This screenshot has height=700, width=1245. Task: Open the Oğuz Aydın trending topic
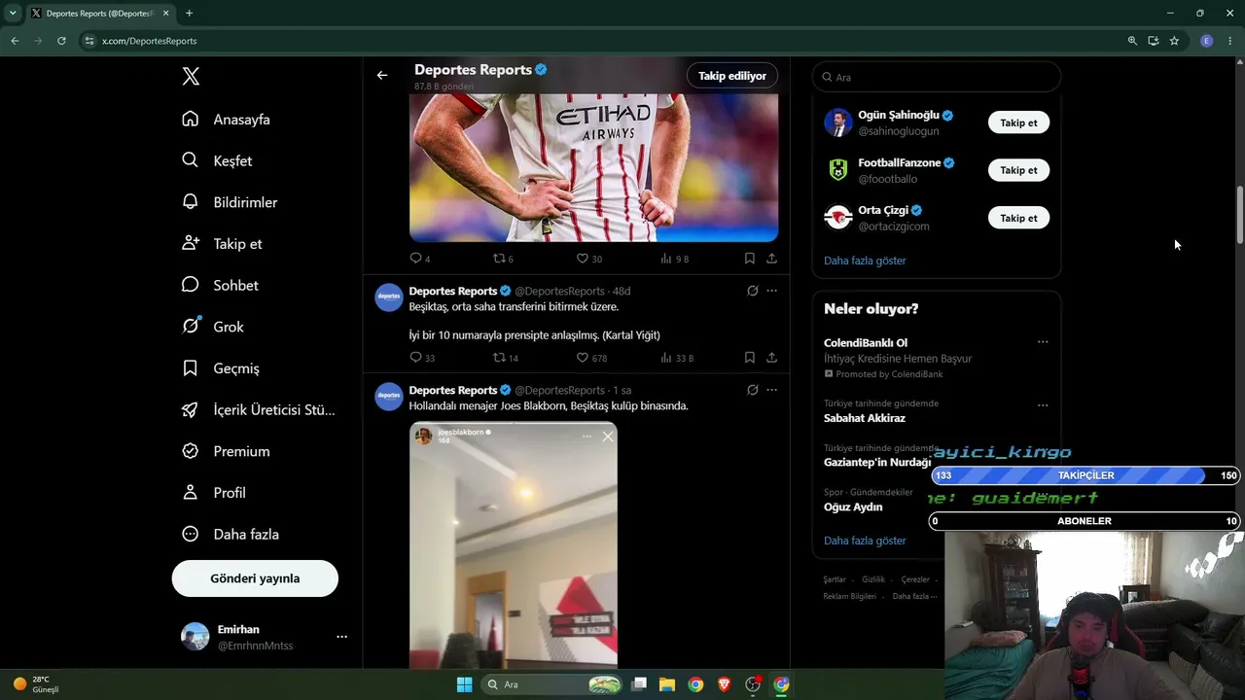coord(853,507)
